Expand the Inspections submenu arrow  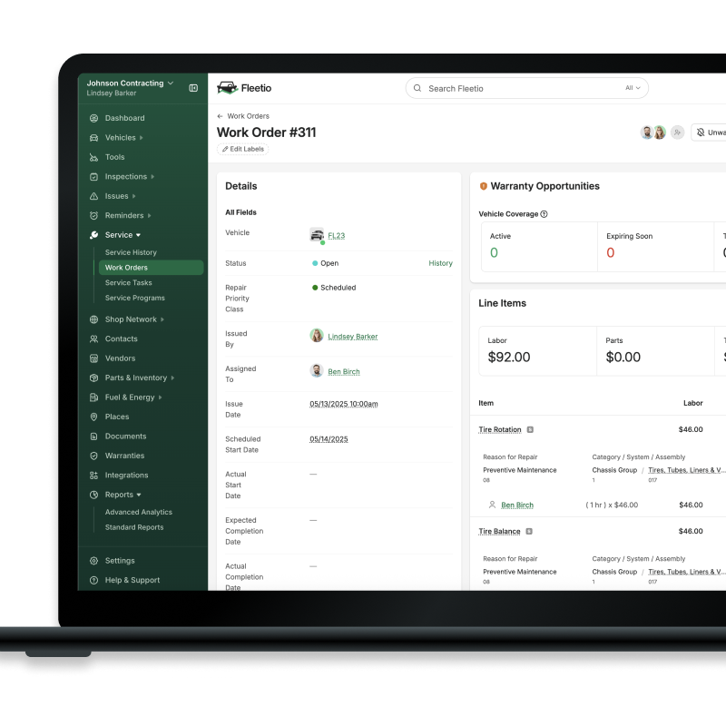click(152, 176)
